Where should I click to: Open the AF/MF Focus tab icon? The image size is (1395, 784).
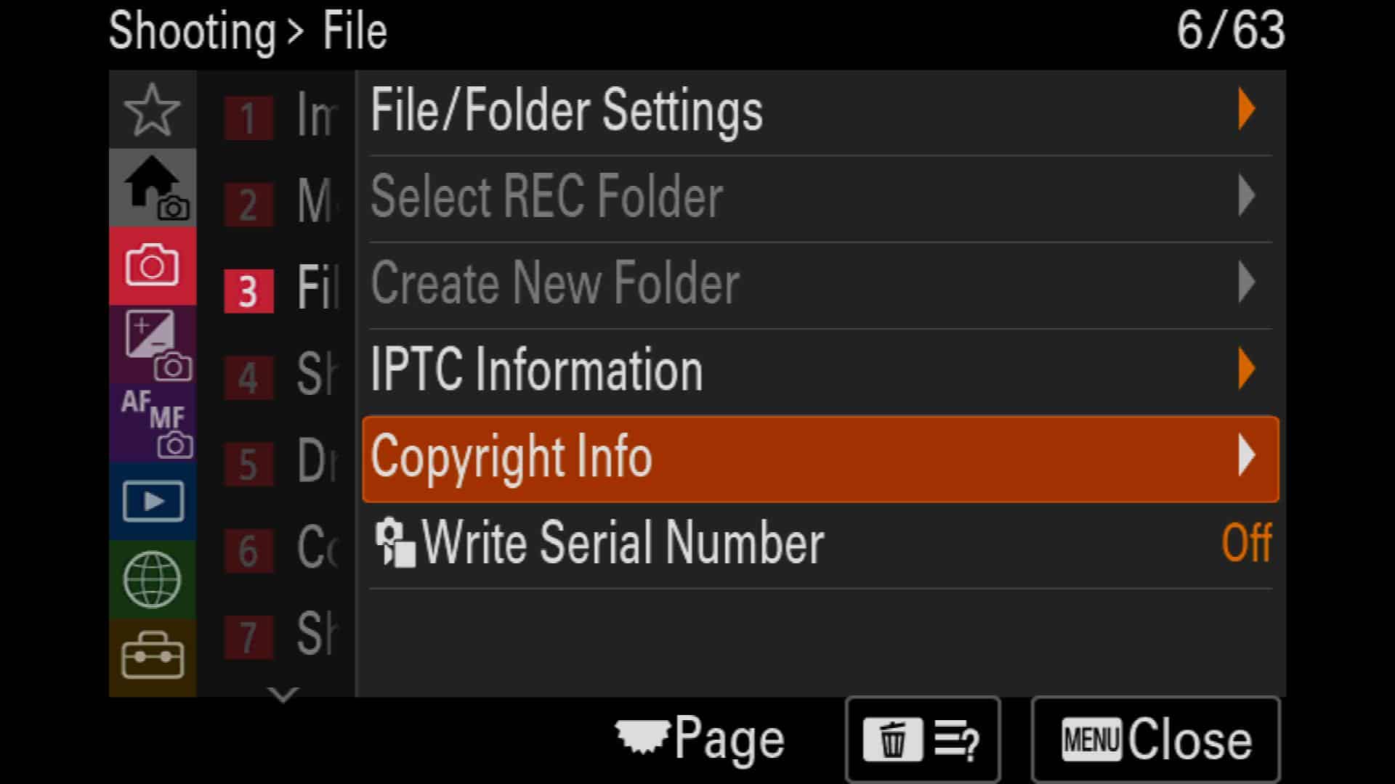point(152,423)
